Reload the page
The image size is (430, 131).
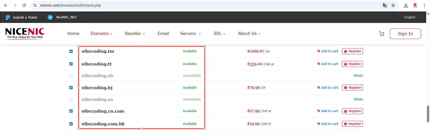(24, 5)
